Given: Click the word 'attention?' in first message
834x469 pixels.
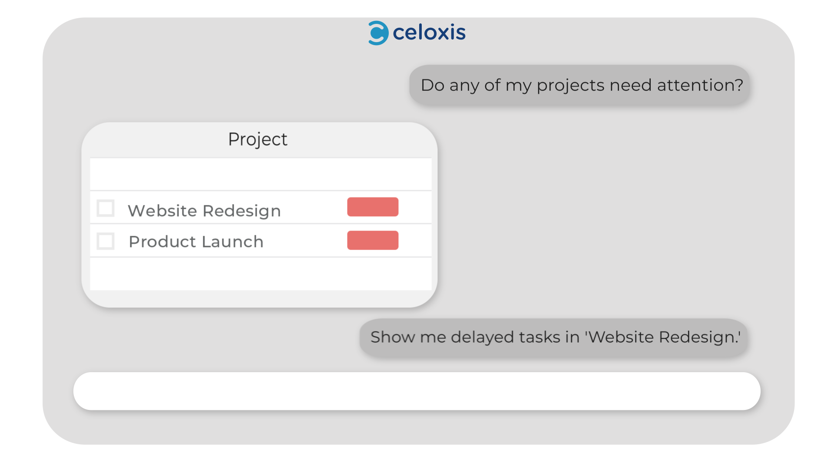Looking at the screenshot, I should click(700, 85).
